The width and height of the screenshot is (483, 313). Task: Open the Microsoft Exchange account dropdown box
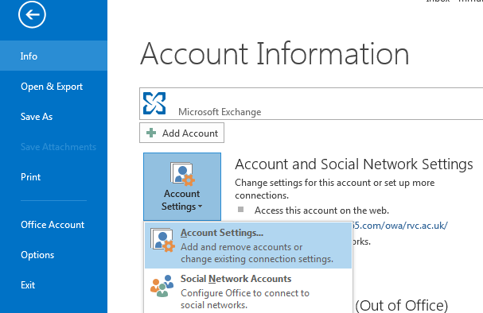point(311,103)
